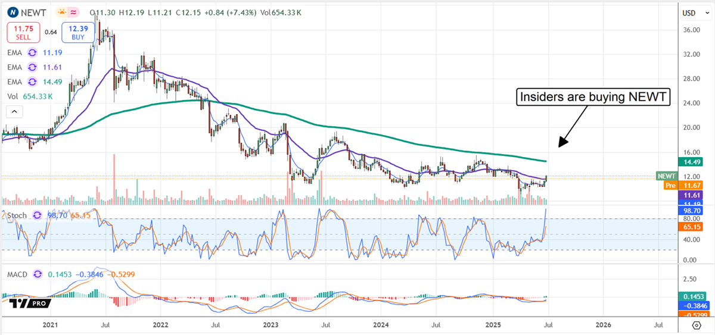
Task: Collapse the indicator legend with chevron
Action: coord(14,111)
